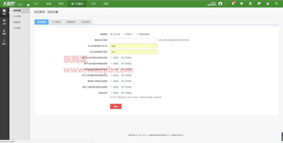Open the sitemap hierarchy icon
This screenshot has width=283, height=143.
pos(250,4)
